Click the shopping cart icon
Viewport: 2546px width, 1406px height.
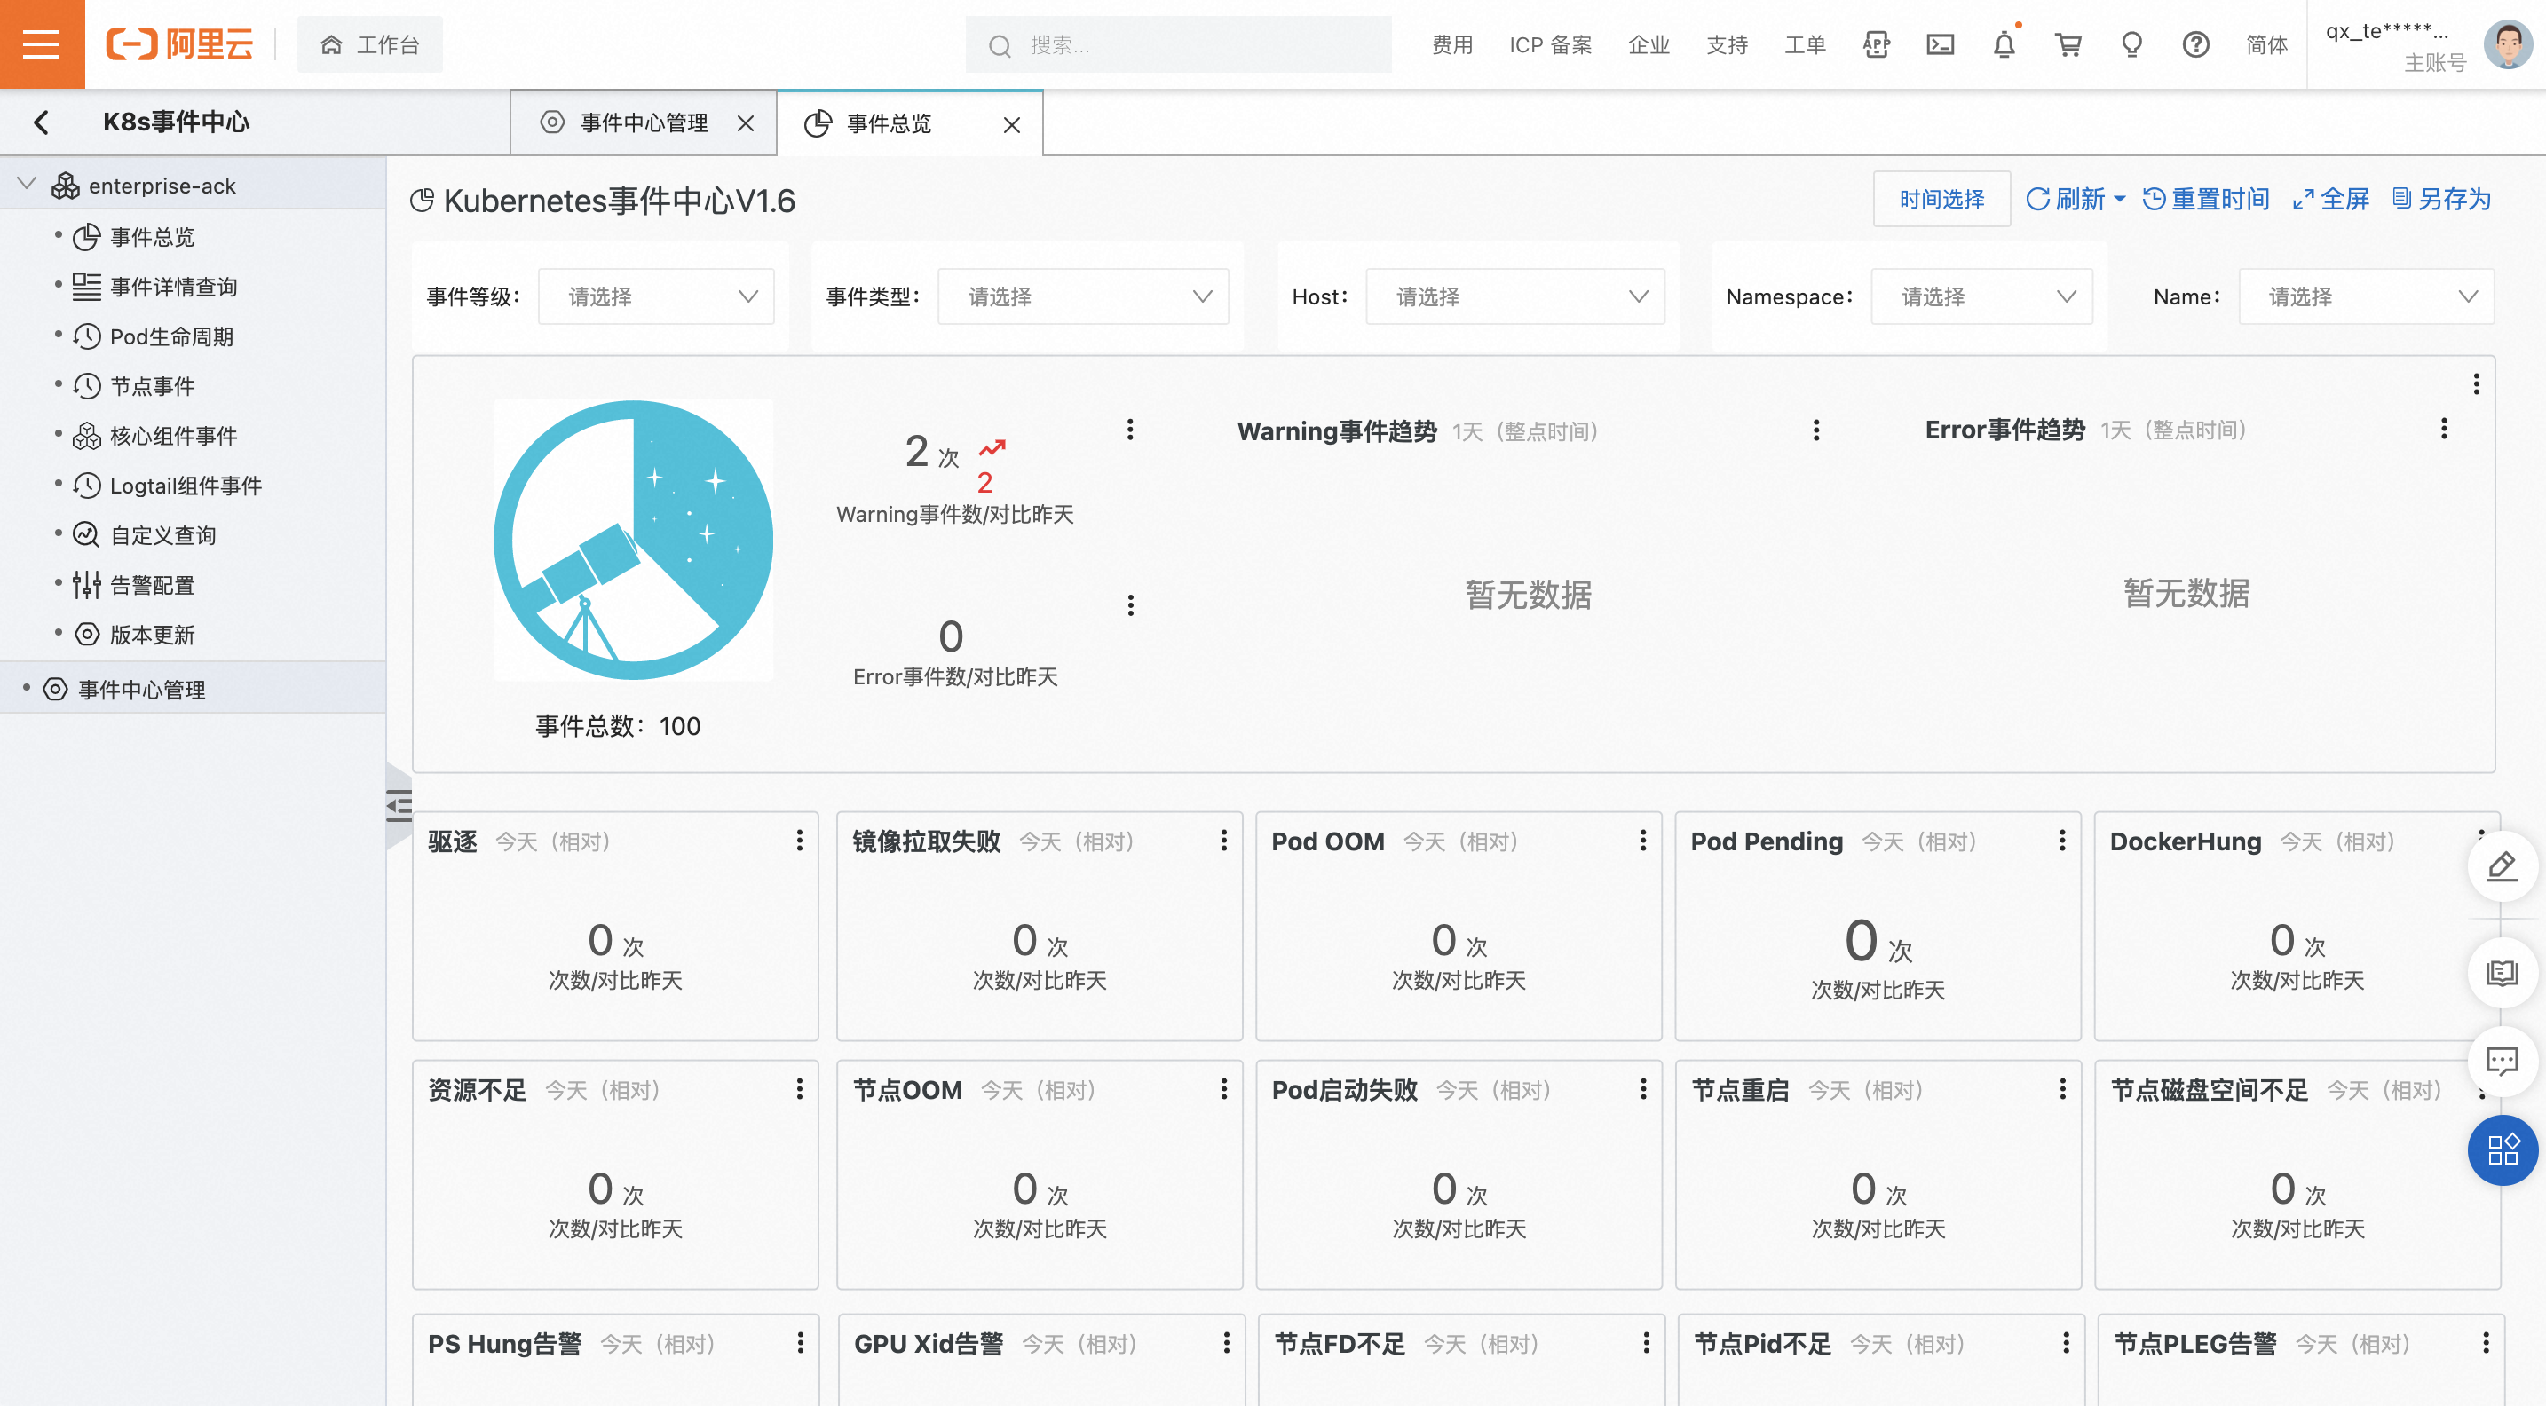2068,44
